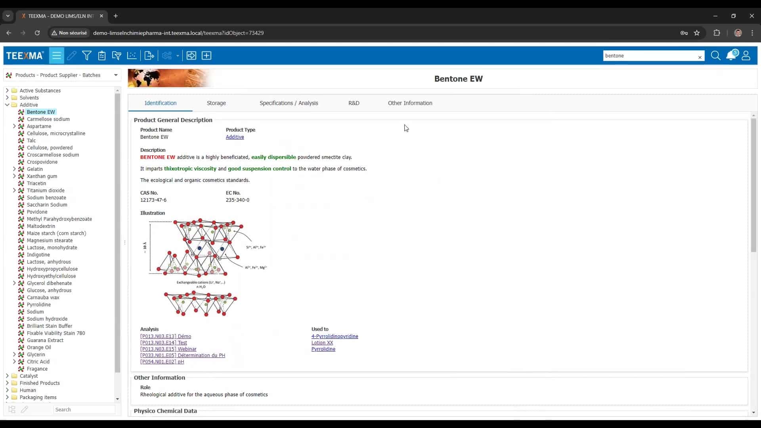Expand the Aspartame node
Screen dimensions: 761x428
[14, 126]
